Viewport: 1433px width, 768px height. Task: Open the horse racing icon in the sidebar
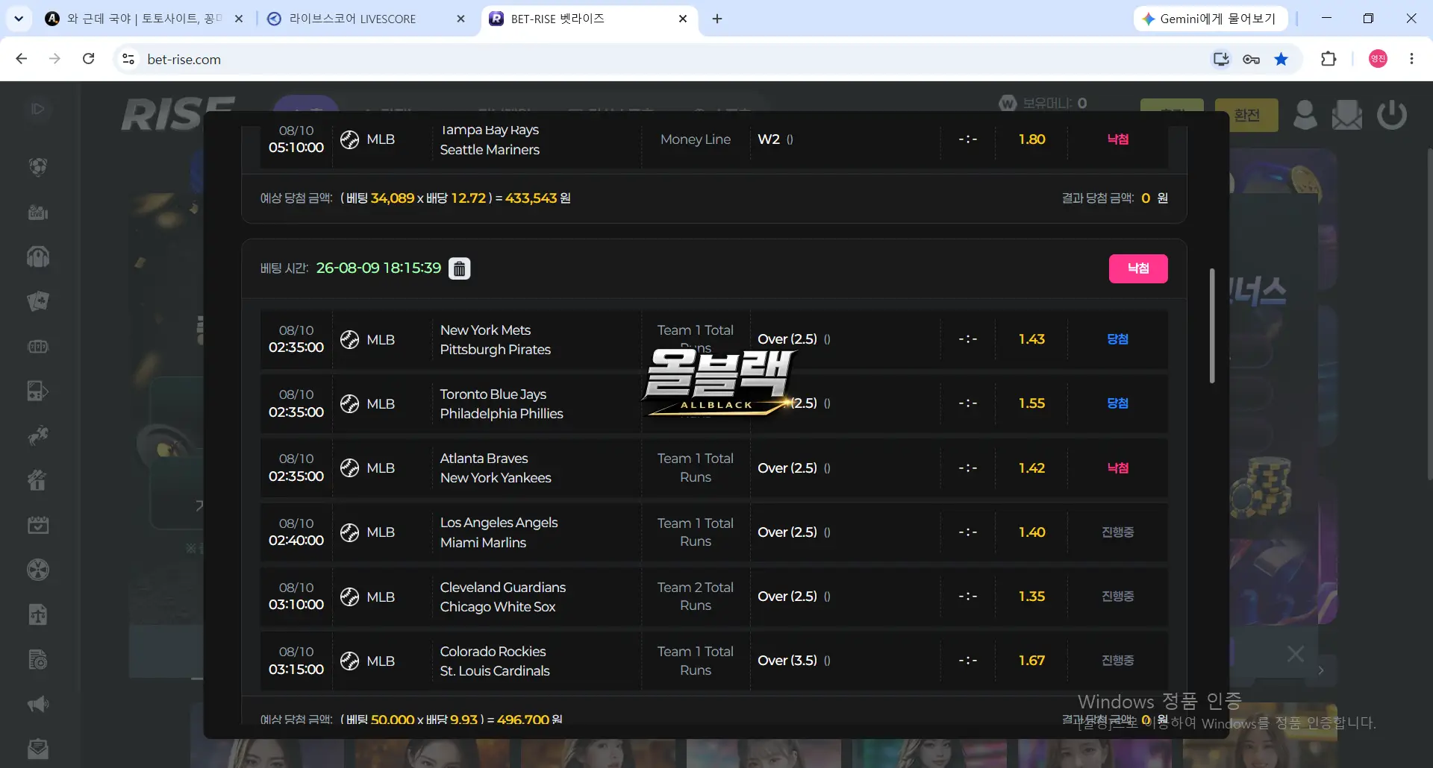tap(38, 435)
